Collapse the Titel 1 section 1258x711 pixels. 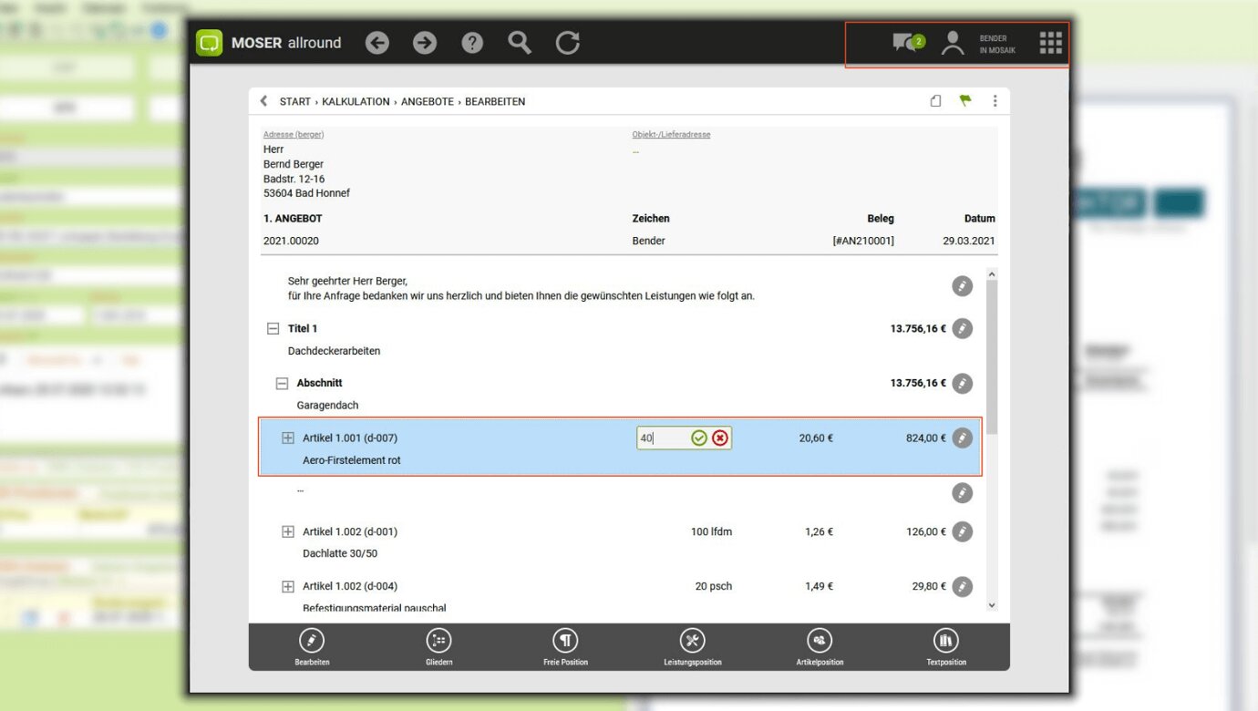pos(273,329)
